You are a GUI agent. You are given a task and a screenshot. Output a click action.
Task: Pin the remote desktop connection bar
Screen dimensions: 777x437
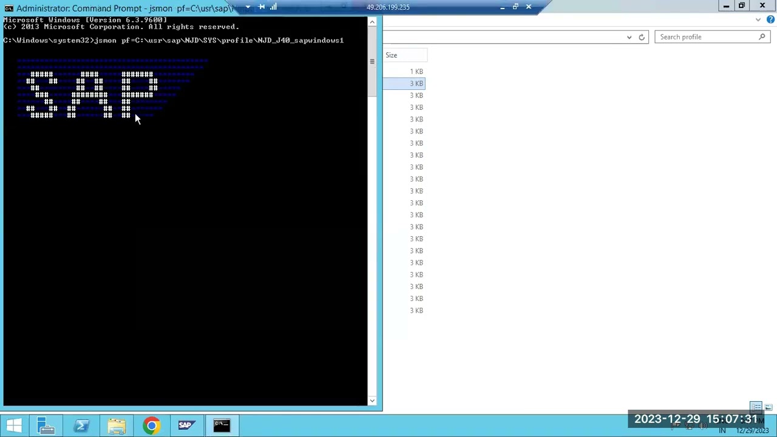(262, 7)
